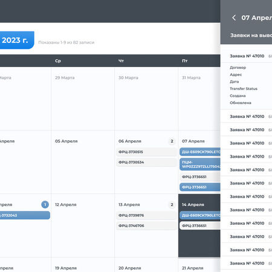
Task: Click the 'Заявки на выво…' panel heading
Action: click(x=251, y=35)
